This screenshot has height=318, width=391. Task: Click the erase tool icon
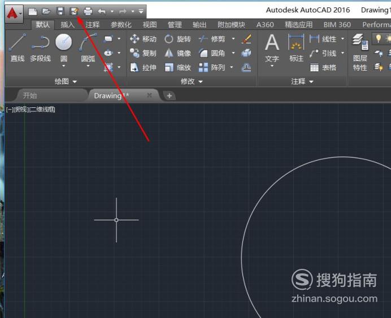(x=246, y=39)
